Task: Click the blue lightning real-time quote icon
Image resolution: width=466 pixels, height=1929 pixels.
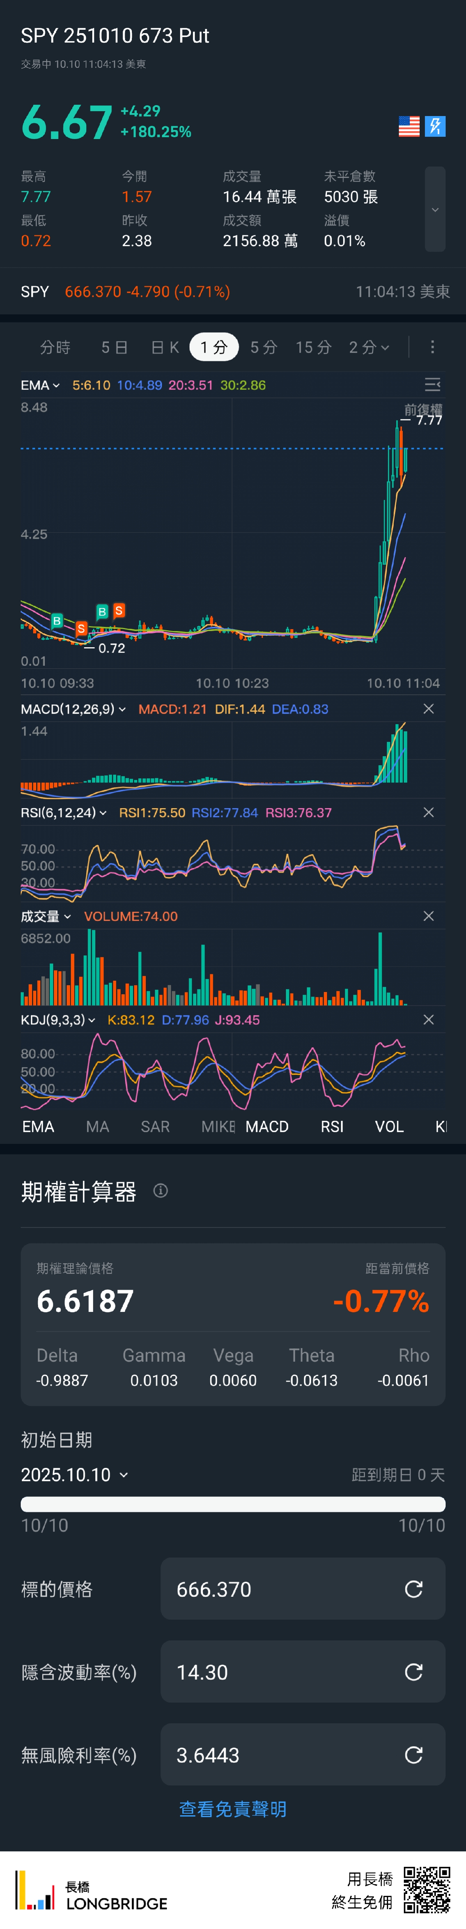Action: (435, 127)
